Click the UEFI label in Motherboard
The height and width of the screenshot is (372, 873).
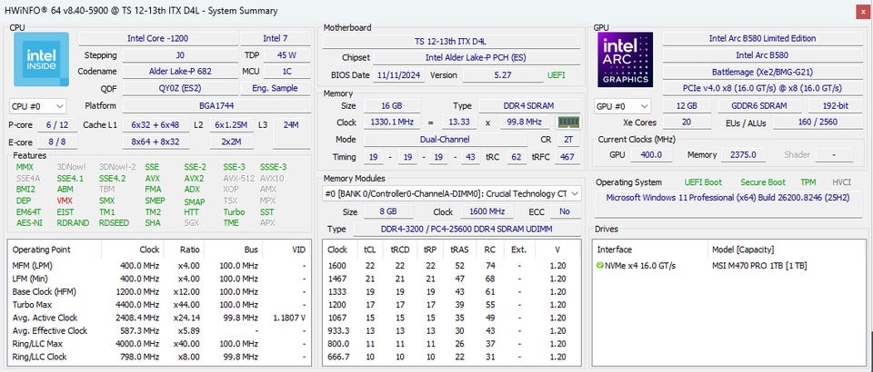[557, 75]
